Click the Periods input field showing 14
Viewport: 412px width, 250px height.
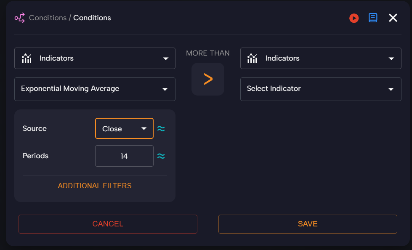coord(124,156)
